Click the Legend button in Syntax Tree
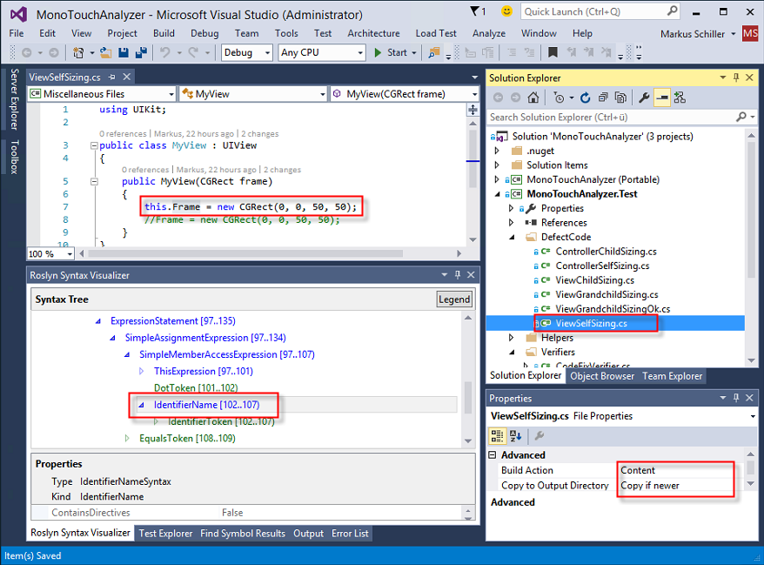The height and width of the screenshot is (565, 764). point(454,299)
